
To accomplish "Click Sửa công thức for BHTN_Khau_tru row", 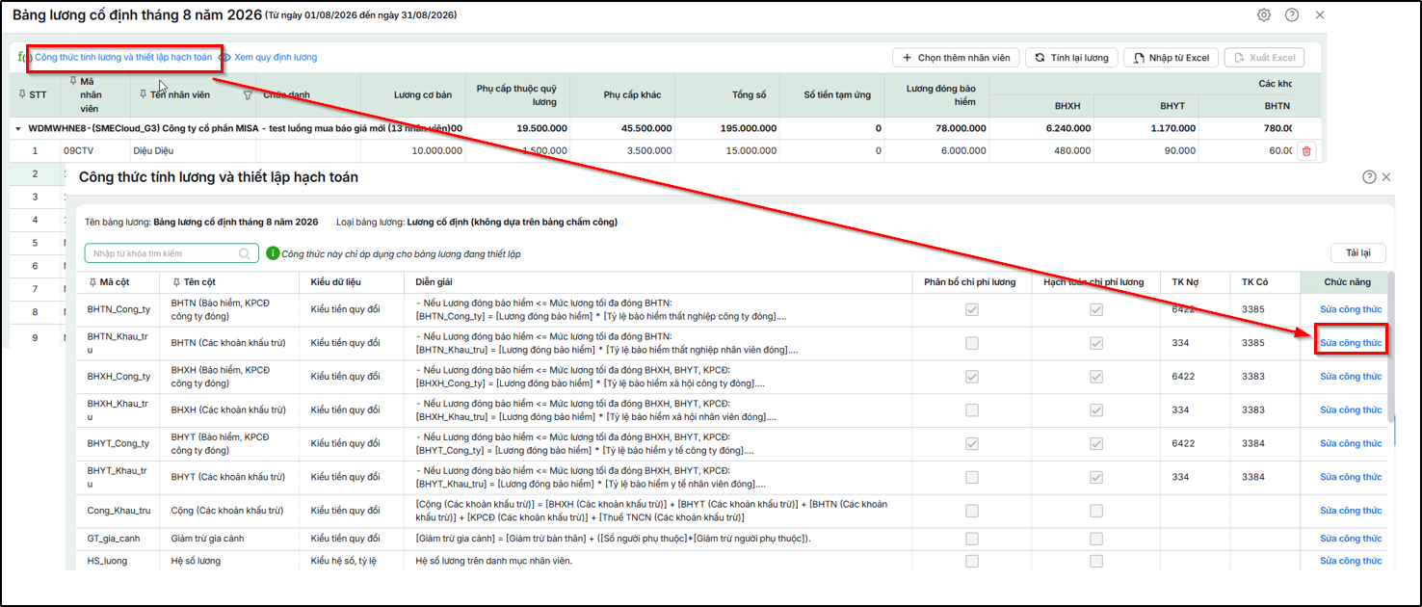I will coord(1351,343).
